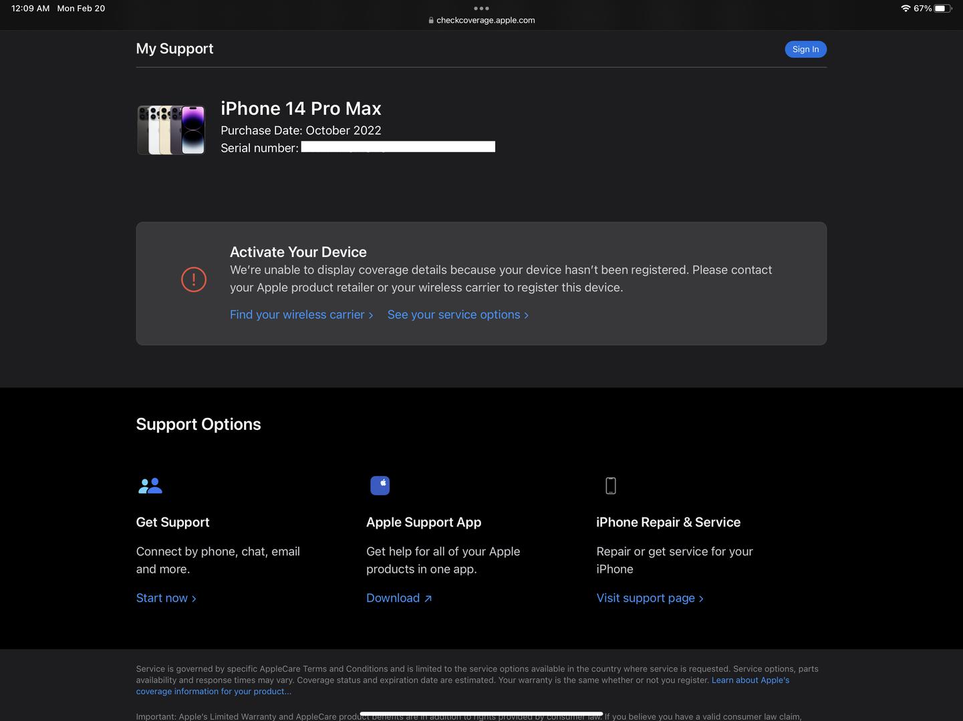
Task: Click the red exclamation warning icon
Action: pos(194,279)
